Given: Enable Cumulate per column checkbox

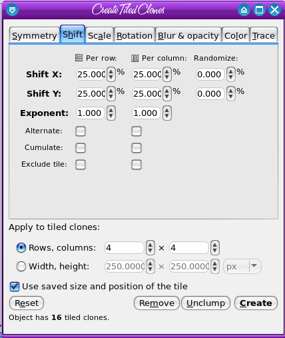Looking at the screenshot, I should 137,148.
